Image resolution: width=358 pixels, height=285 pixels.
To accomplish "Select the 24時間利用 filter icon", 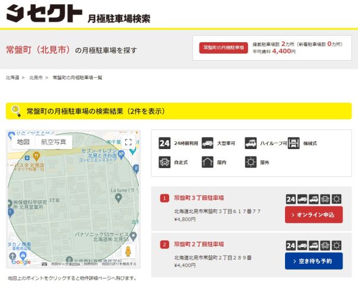I will 164,143.
